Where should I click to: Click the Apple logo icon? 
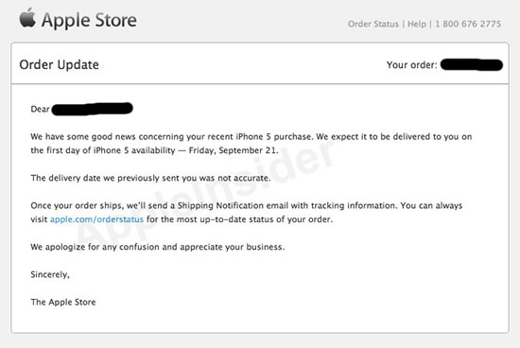[27, 18]
